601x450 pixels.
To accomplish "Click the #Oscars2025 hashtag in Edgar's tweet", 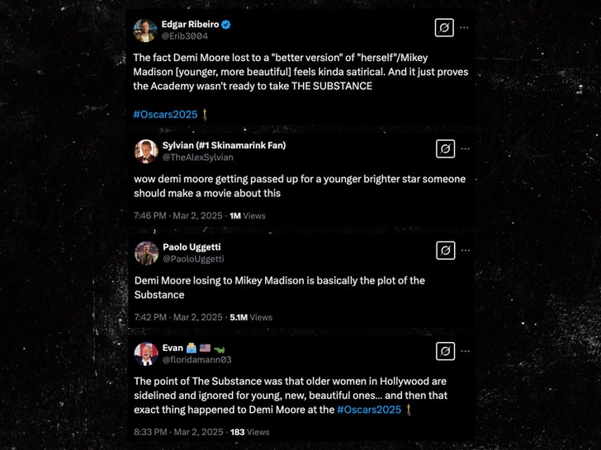I will pos(165,114).
